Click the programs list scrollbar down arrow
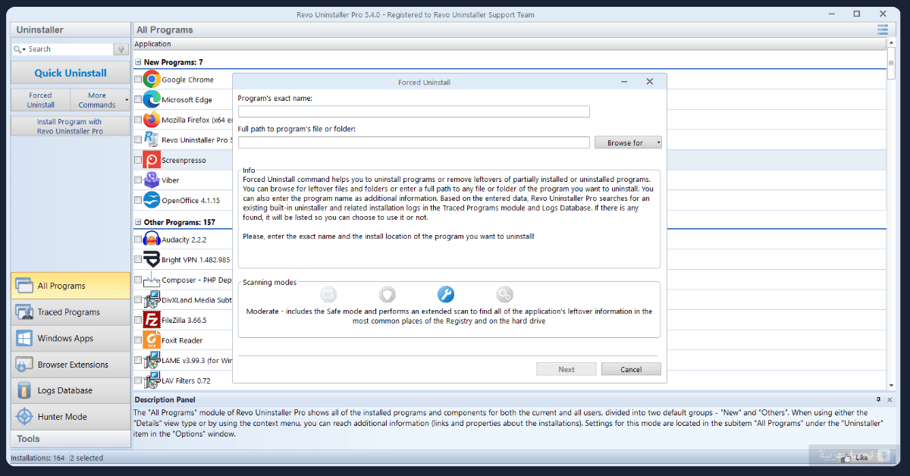Image resolution: width=910 pixels, height=476 pixels. click(x=891, y=387)
